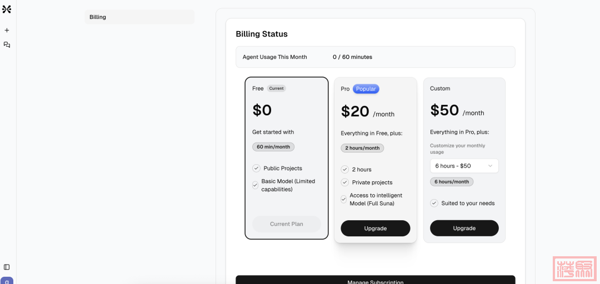
Task: Click the Popular badge on the Pro plan
Action: tap(366, 89)
